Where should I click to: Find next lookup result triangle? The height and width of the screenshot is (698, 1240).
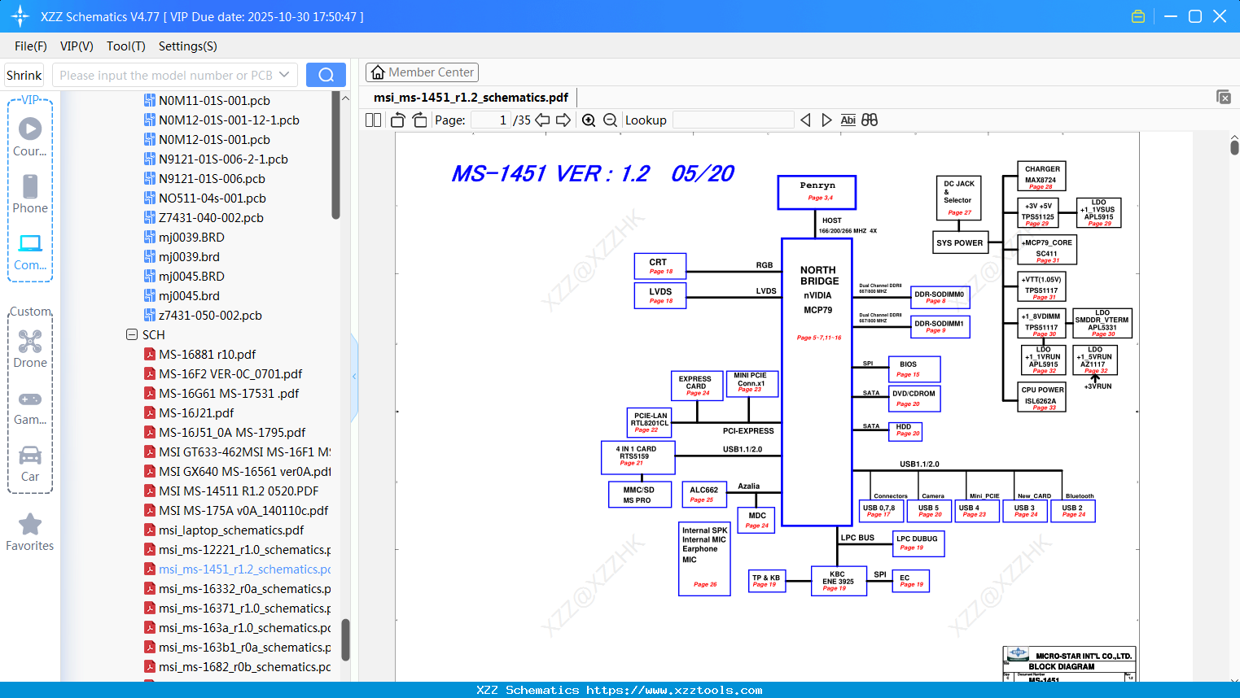point(826,120)
